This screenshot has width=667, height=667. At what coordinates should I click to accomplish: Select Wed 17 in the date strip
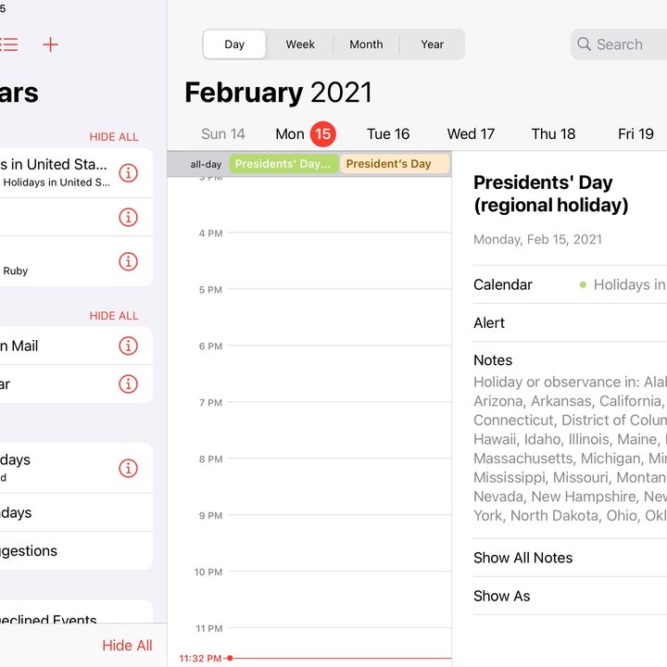(471, 134)
